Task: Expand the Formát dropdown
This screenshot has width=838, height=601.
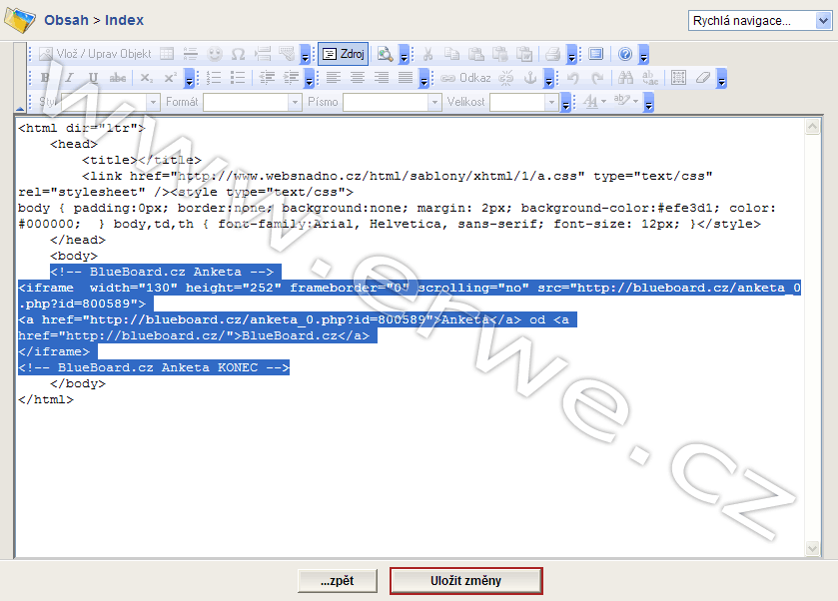Action: [295, 102]
